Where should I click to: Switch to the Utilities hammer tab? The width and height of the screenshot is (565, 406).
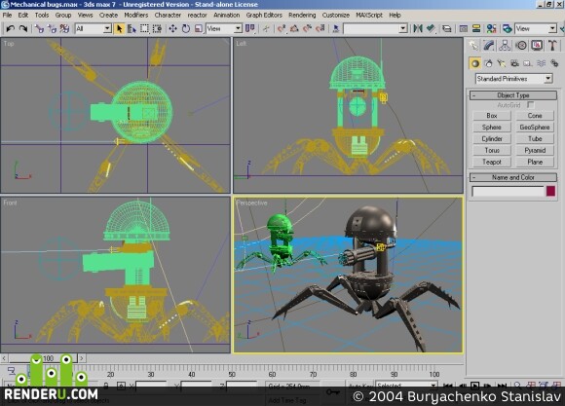pyautogui.click(x=552, y=46)
